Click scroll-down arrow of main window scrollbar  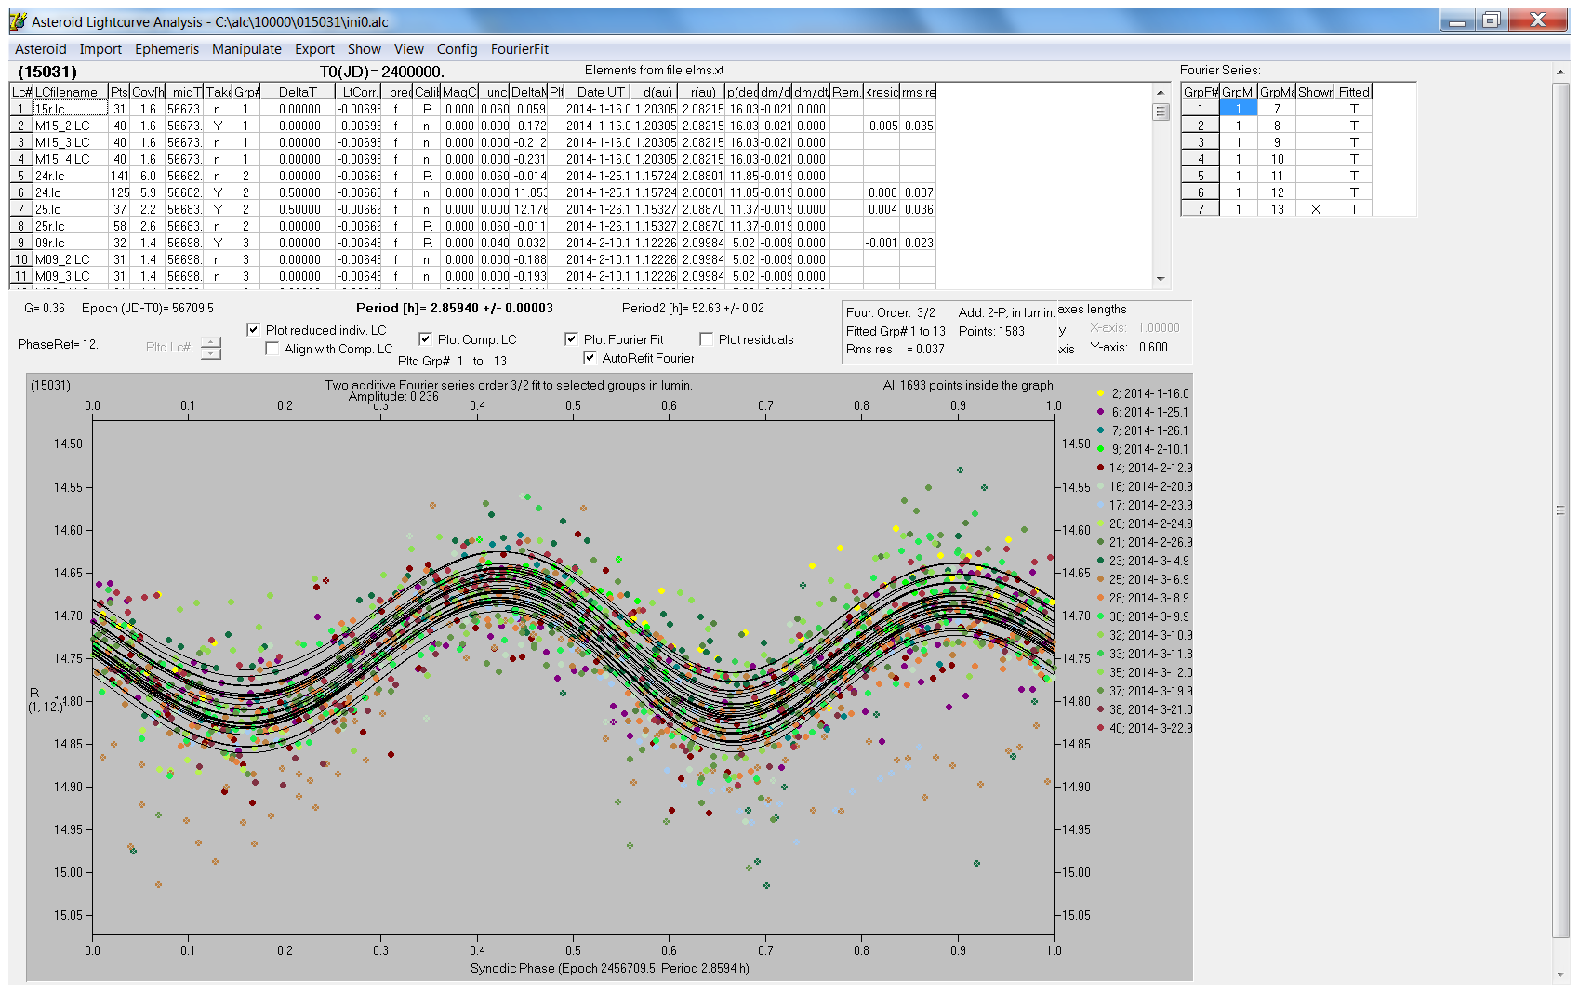click(1560, 974)
